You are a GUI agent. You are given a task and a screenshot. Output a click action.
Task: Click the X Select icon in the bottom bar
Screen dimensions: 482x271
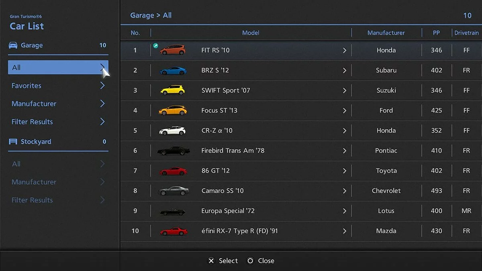click(211, 261)
